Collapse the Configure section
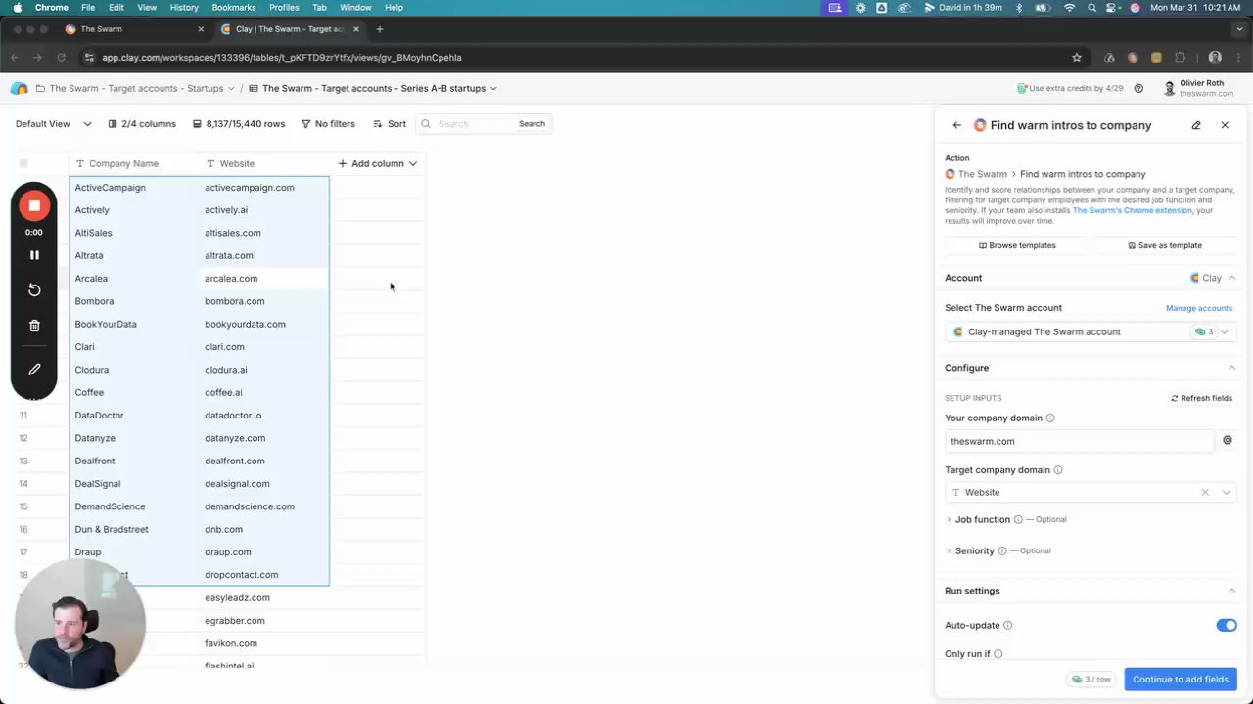This screenshot has width=1253, height=704. click(1231, 368)
